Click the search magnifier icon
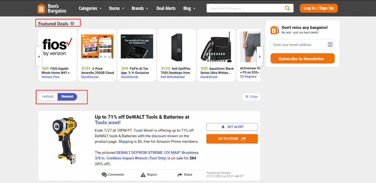This screenshot has width=376, height=183. click(287, 8)
